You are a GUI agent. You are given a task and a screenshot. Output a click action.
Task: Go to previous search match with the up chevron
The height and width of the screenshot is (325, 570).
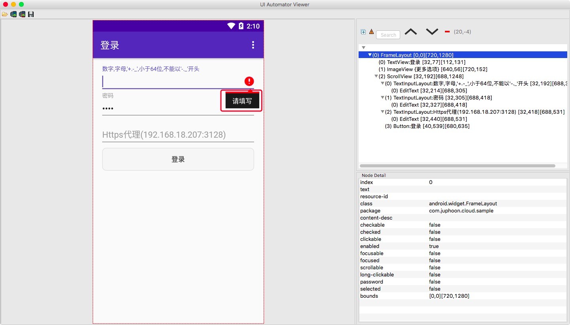coord(410,32)
